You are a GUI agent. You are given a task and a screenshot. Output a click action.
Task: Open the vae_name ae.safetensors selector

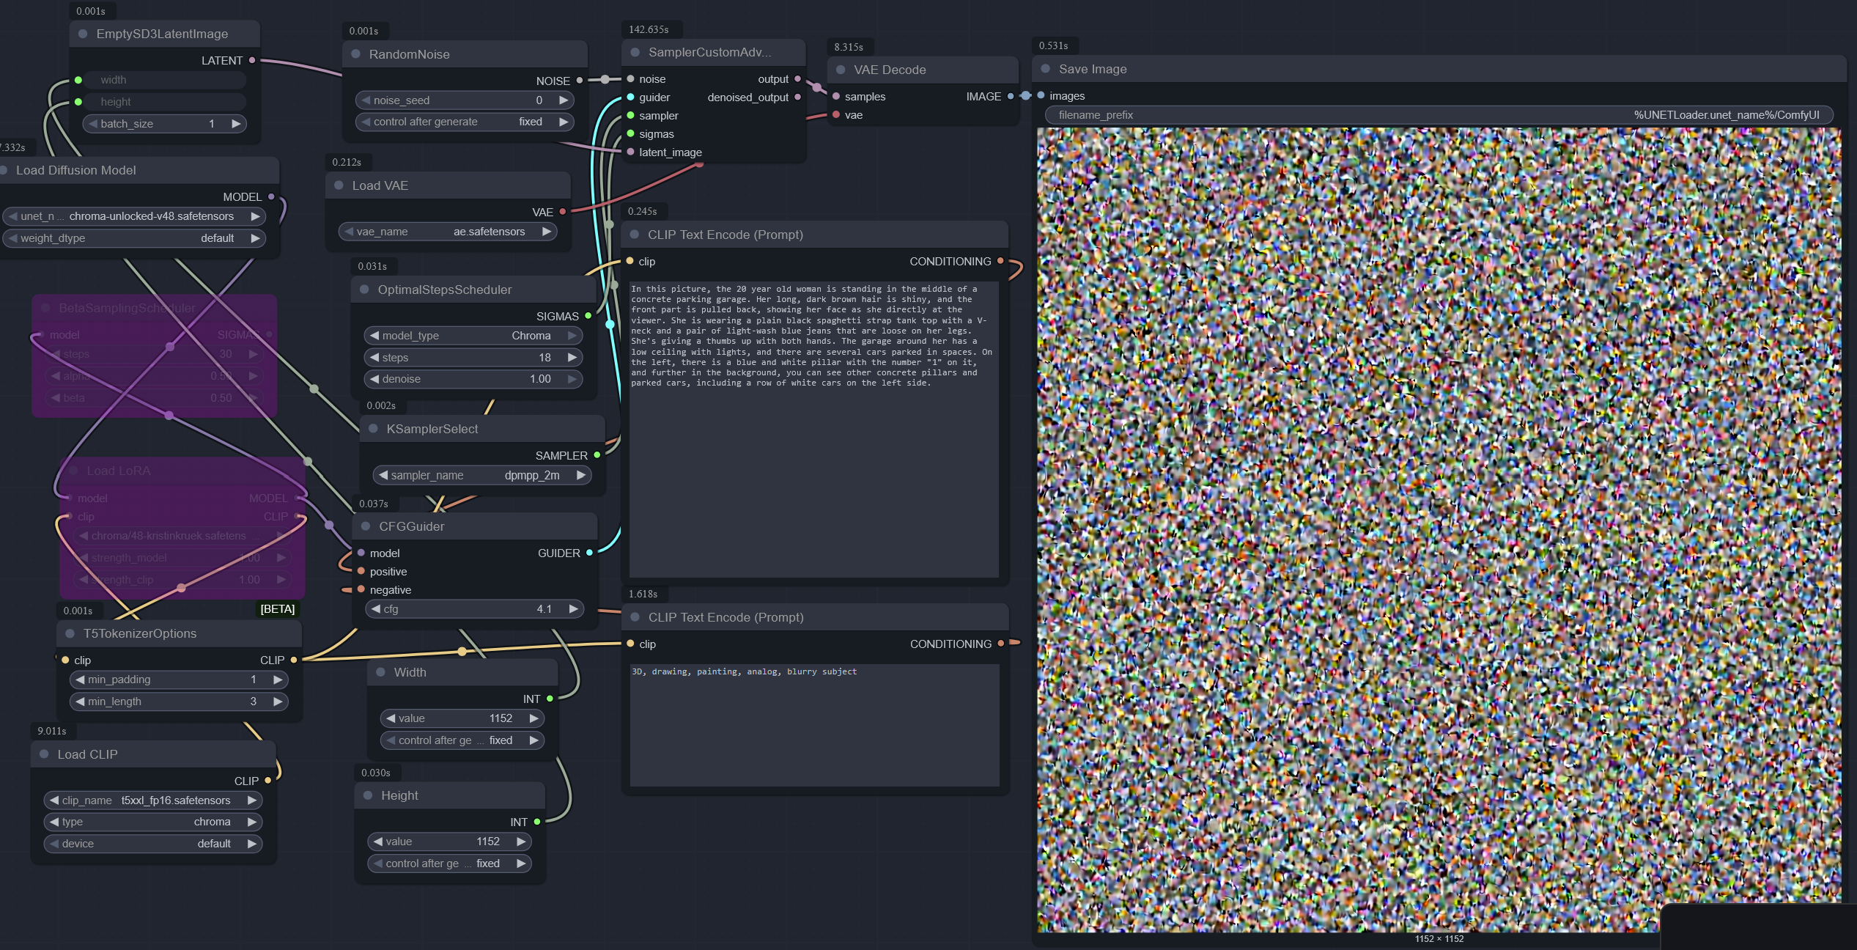click(x=448, y=232)
